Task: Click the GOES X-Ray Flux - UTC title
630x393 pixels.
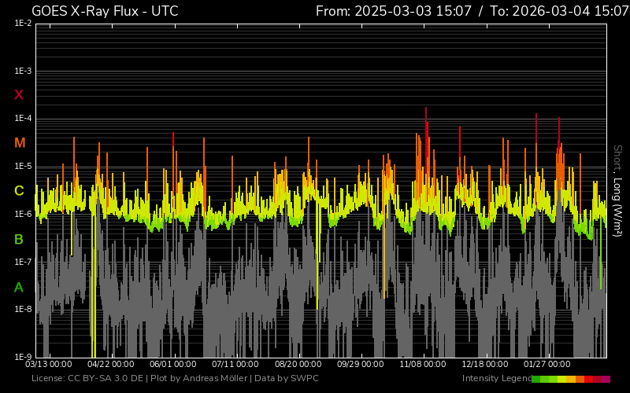Action: pyautogui.click(x=105, y=11)
